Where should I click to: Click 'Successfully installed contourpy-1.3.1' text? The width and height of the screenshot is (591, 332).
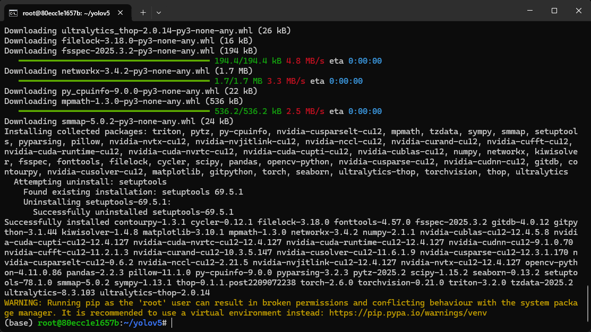coord(95,222)
